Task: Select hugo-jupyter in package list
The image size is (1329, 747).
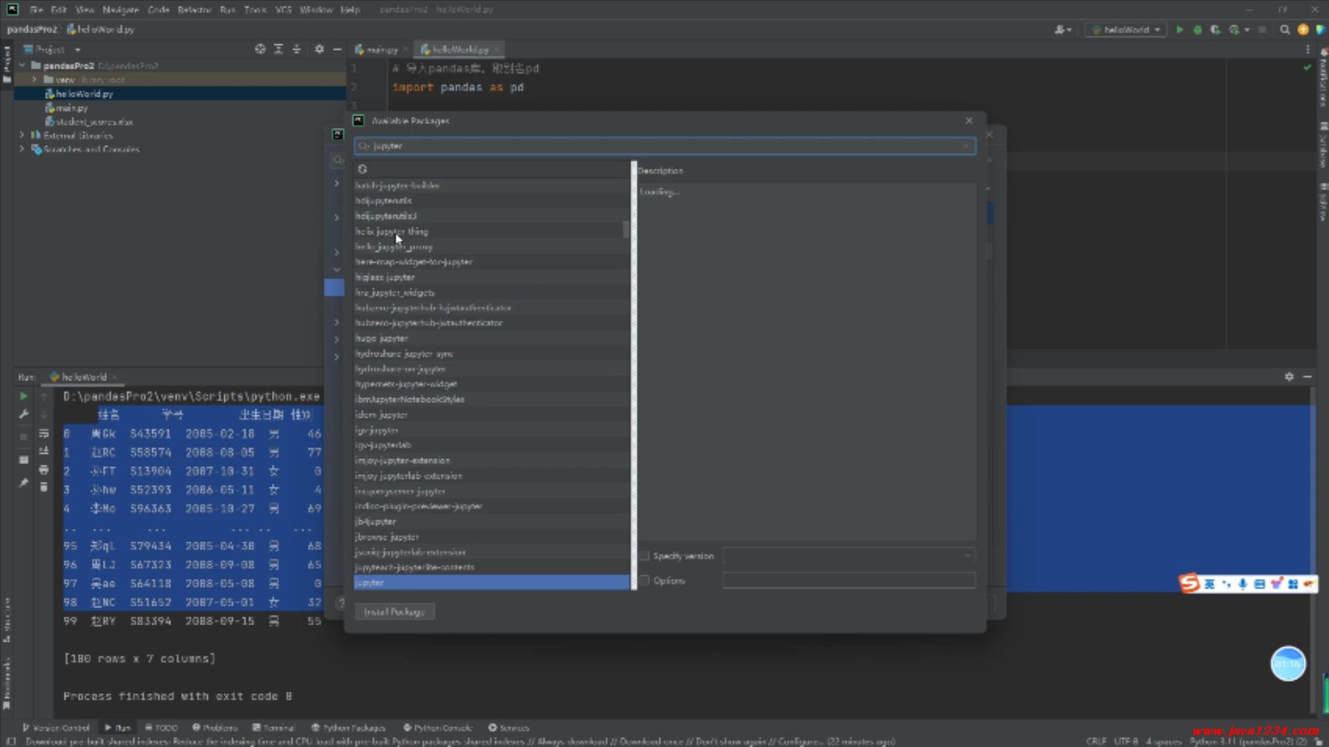Action: pyautogui.click(x=491, y=338)
